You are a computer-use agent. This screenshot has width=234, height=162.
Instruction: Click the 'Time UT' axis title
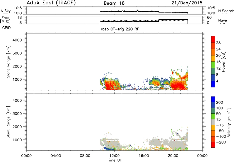[114, 160]
